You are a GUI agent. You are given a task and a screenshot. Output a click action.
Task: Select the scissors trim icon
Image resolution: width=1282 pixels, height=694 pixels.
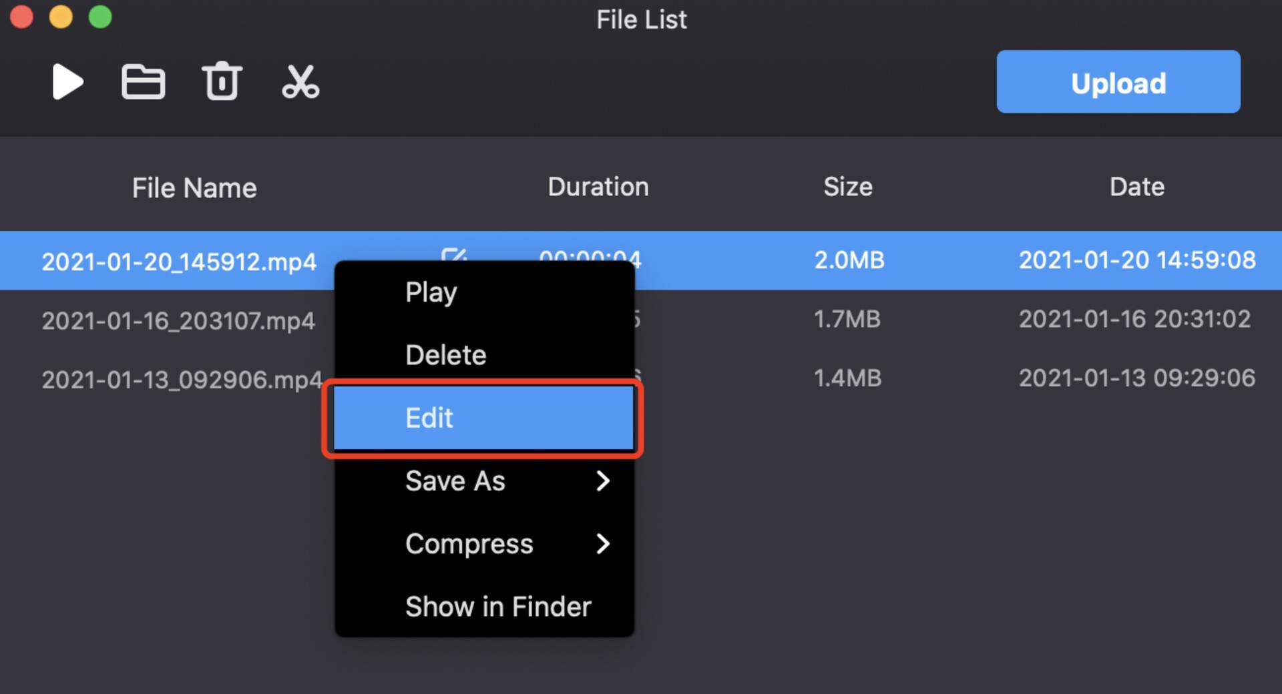[300, 82]
